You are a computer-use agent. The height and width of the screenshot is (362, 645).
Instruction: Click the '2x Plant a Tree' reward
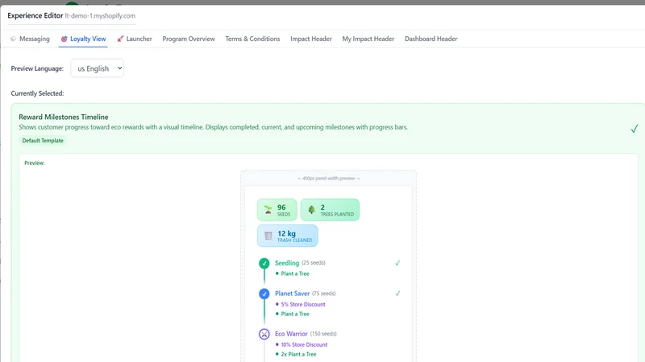coord(298,354)
